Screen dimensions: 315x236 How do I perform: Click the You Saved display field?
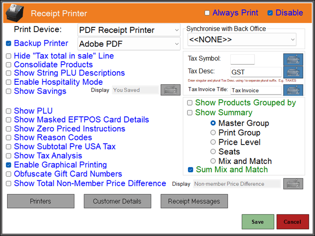coord(135,90)
